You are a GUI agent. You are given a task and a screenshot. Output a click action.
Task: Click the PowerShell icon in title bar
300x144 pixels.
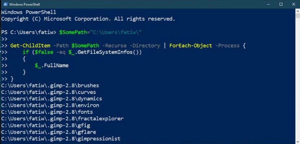(5, 4)
